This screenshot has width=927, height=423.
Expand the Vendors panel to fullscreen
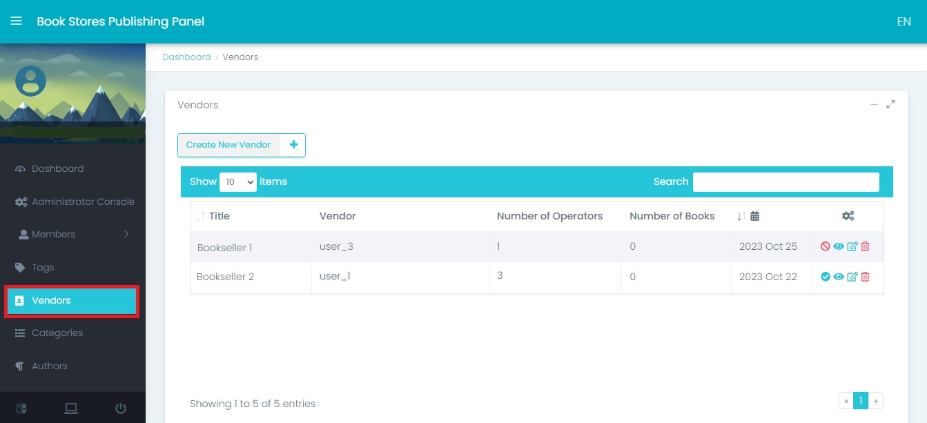point(890,105)
